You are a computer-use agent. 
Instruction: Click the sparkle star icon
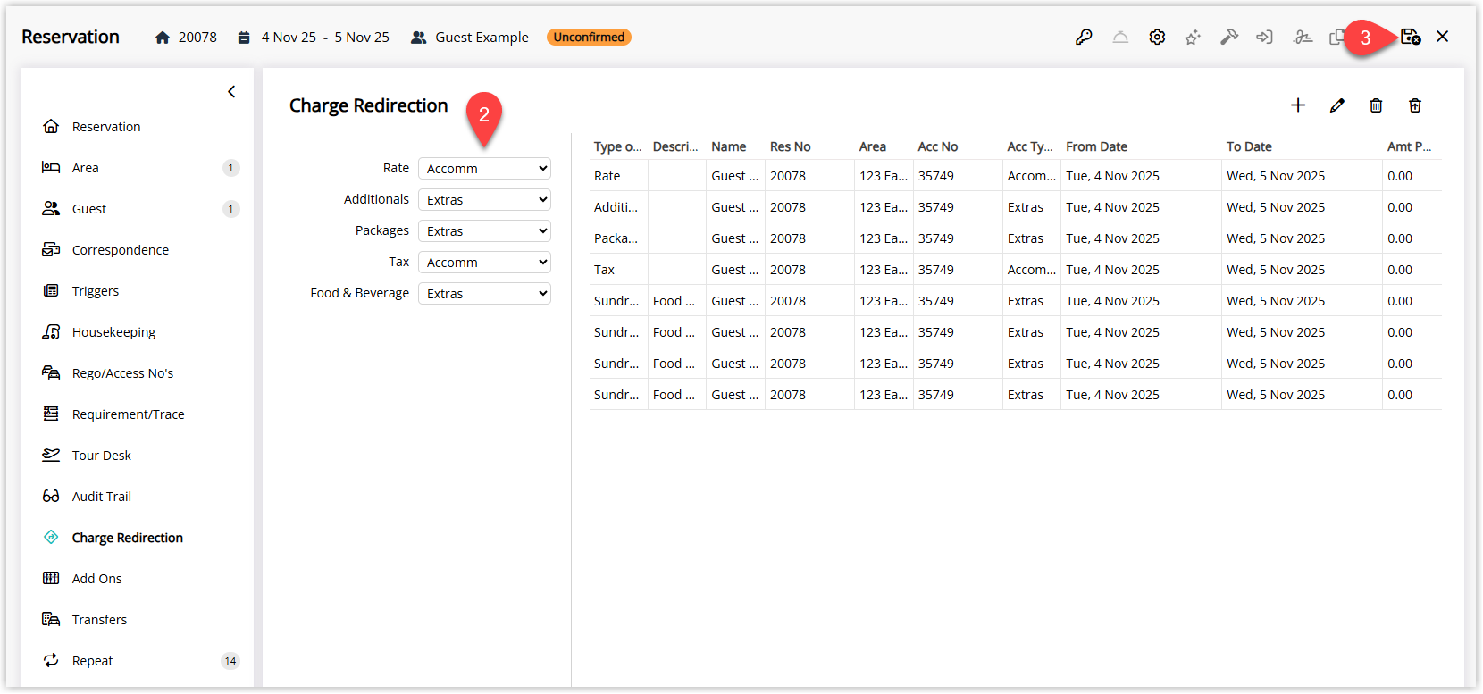tap(1193, 37)
